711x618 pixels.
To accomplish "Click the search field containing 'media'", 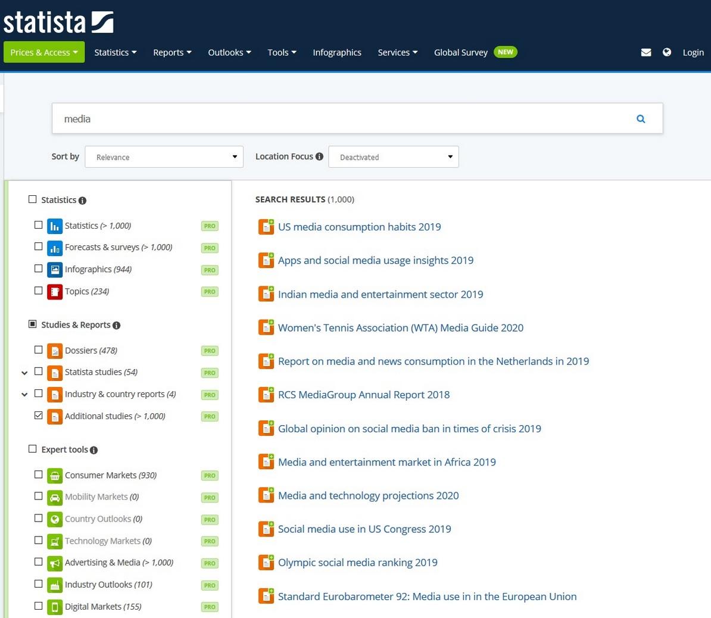I will (x=357, y=118).
